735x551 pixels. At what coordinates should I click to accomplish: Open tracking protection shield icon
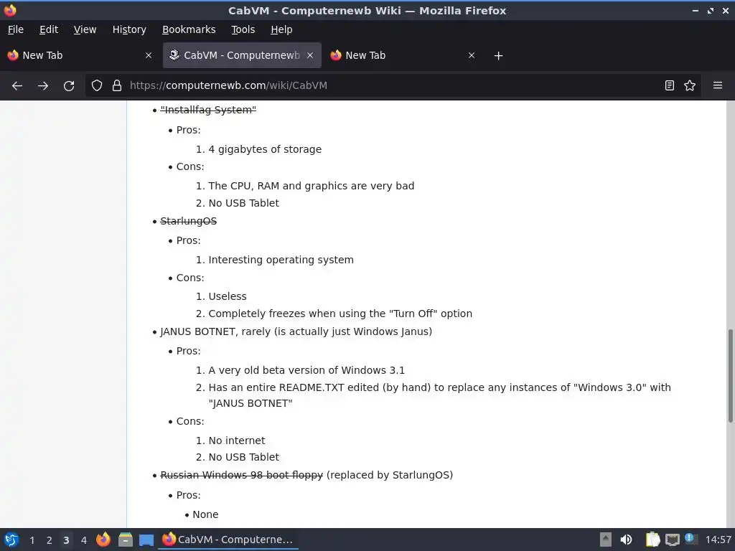click(97, 85)
